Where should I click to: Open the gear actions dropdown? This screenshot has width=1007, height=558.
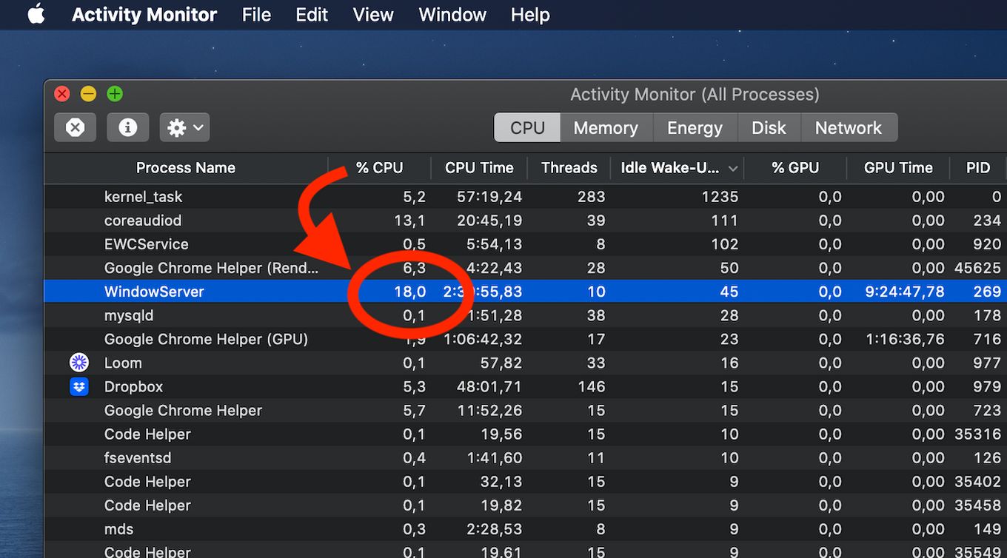coord(185,127)
